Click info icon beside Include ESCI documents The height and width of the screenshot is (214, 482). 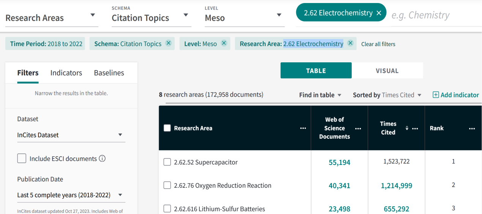pyautogui.click(x=102, y=159)
